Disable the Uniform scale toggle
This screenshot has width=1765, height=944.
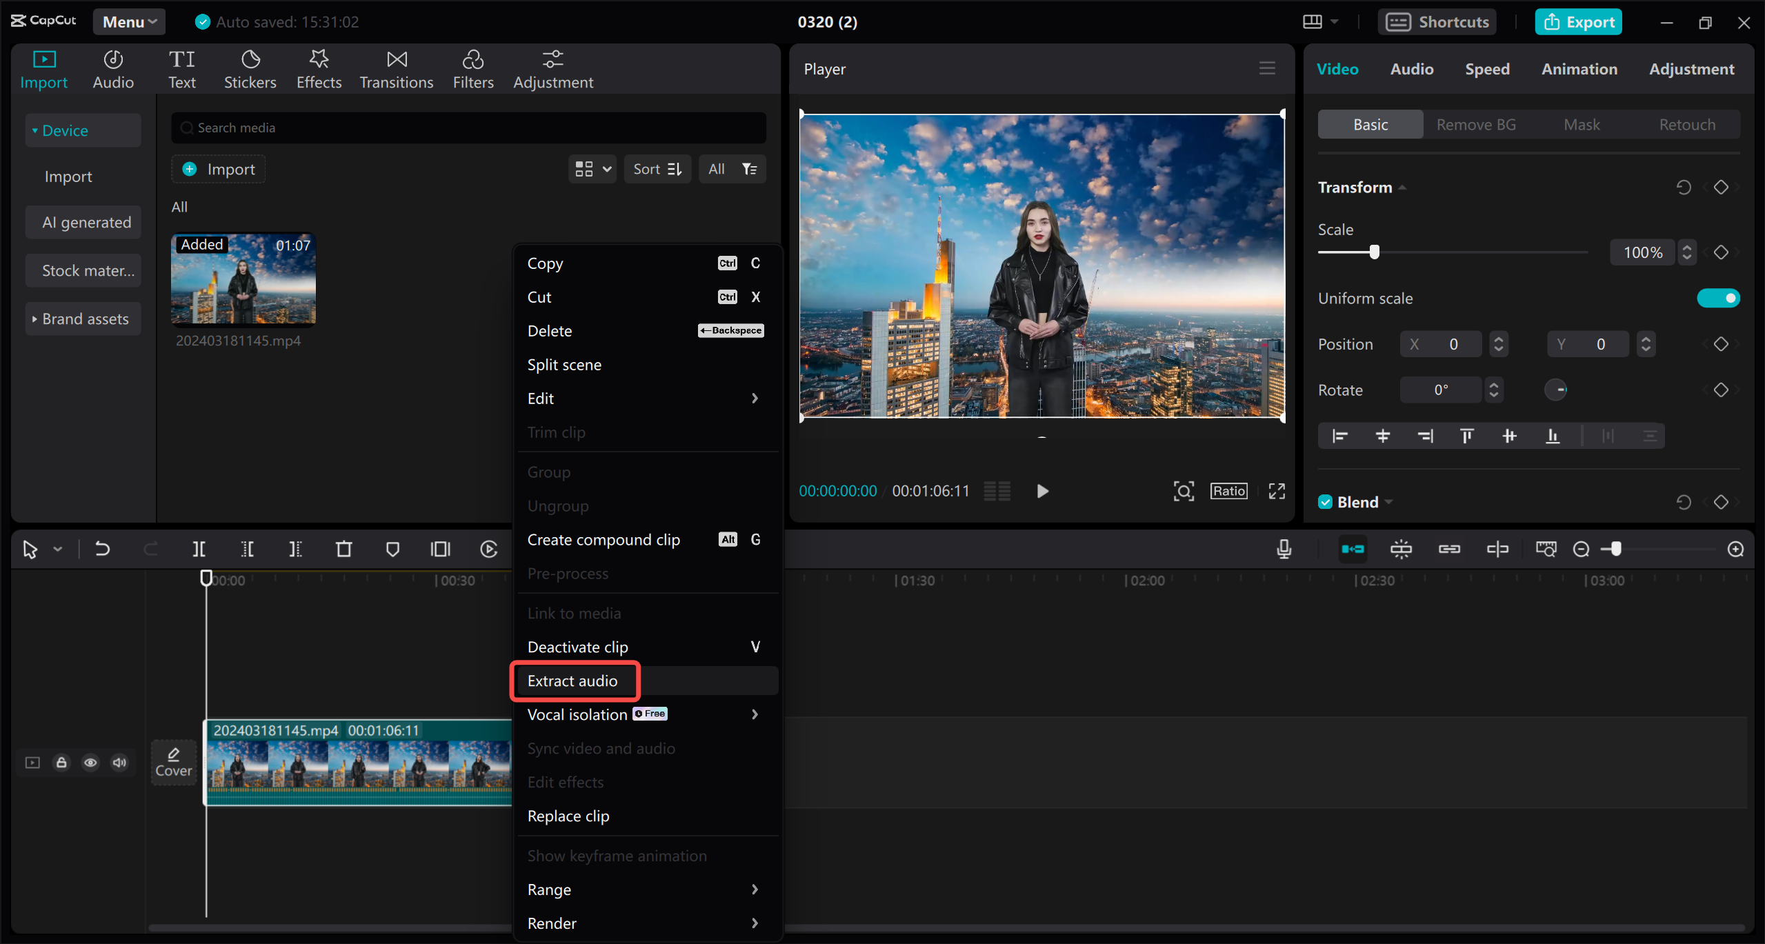point(1718,298)
